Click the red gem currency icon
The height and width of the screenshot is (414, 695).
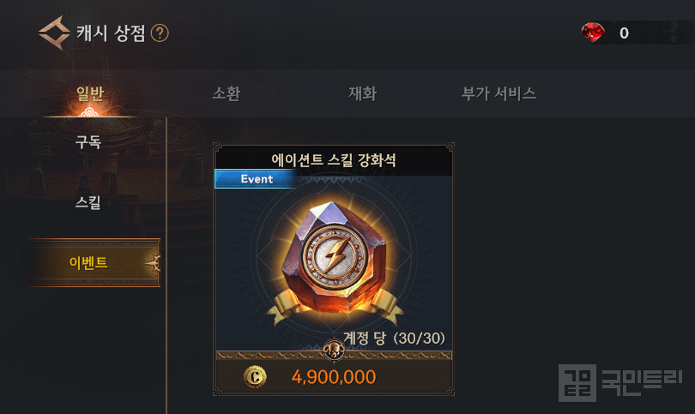click(x=593, y=33)
